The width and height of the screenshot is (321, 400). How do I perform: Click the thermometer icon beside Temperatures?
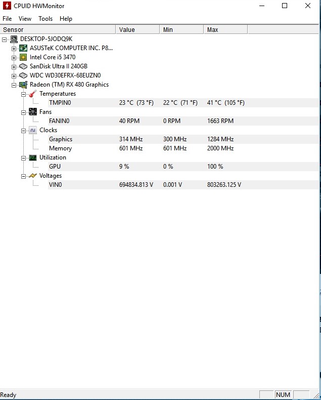[33, 94]
